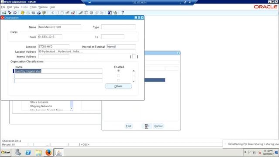The width and height of the screenshot is (279, 157).
Task: Click the descriptive flexfield bracket box
Action: click(x=134, y=57)
